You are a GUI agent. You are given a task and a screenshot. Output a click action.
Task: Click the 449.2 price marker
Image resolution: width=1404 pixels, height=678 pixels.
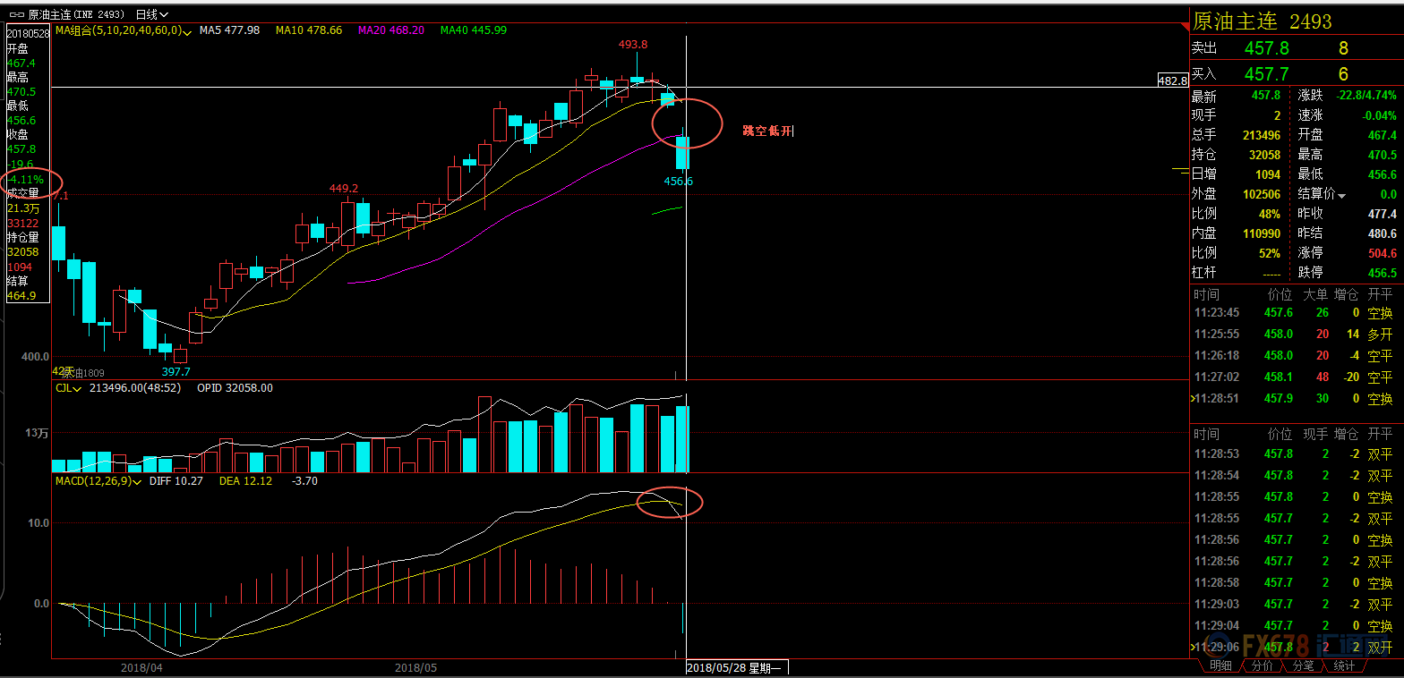pyautogui.click(x=344, y=189)
